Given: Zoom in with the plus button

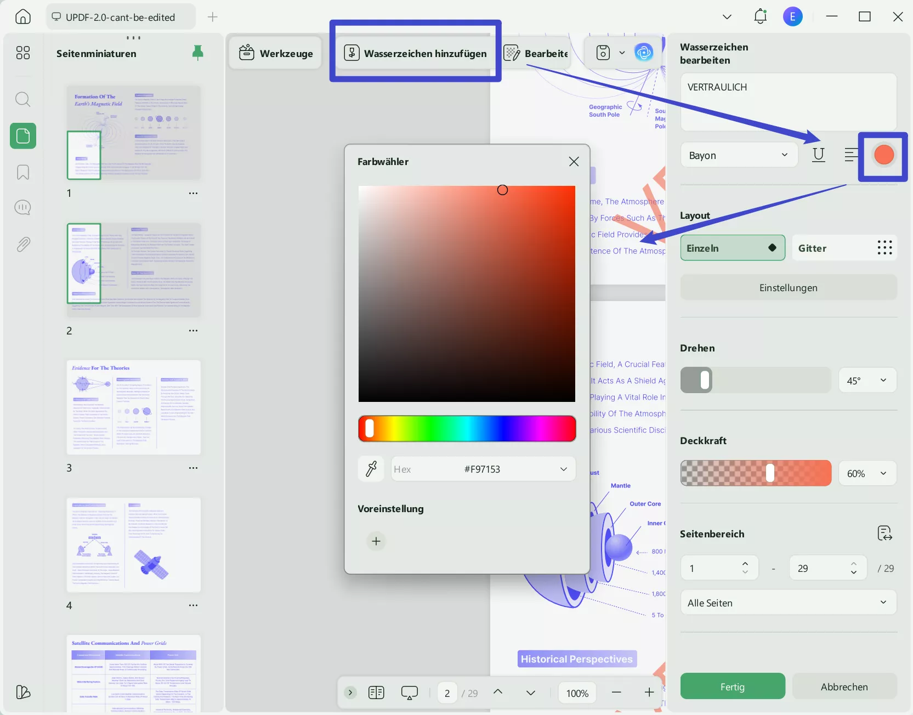Looking at the screenshot, I should pos(649,693).
